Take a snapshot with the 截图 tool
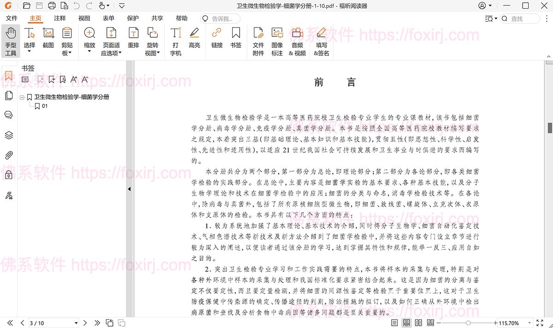 tap(48, 39)
